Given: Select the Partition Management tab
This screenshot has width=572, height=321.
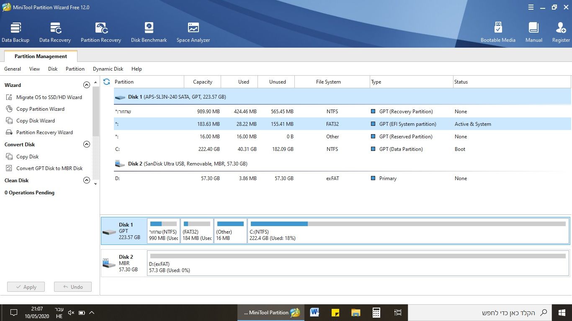Looking at the screenshot, I should pyautogui.click(x=41, y=56).
